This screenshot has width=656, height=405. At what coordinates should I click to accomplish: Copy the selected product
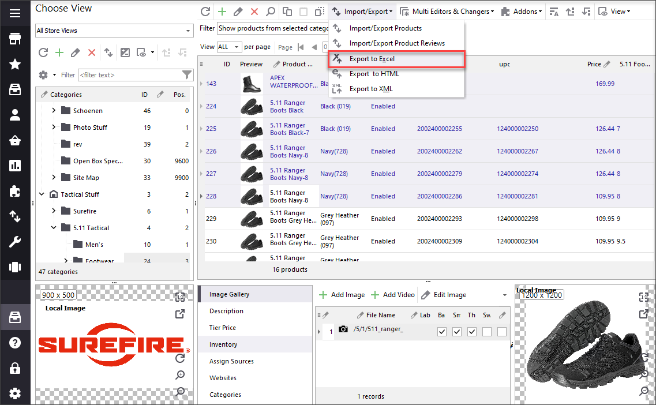(287, 12)
